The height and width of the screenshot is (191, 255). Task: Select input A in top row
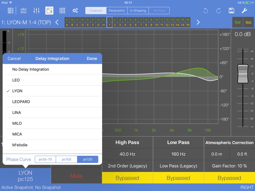click(67, 20)
